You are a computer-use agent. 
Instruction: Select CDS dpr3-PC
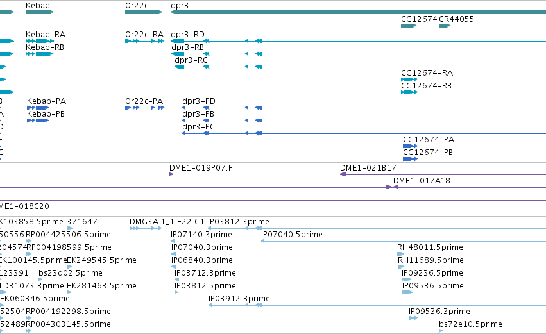364,133
